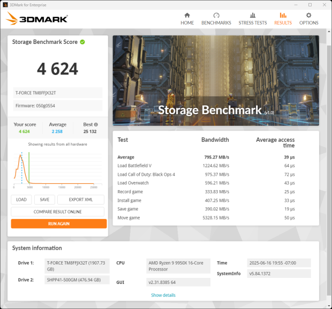Click the Move game row label
Image resolution: width=332 pixels, height=309 pixels.
(x=129, y=218)
